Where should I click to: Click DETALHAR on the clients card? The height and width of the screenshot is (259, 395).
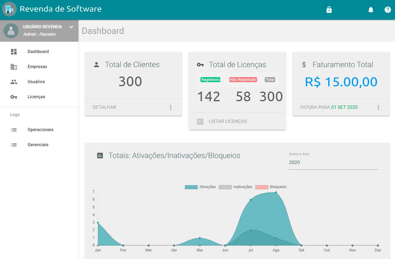coord(104,107)
